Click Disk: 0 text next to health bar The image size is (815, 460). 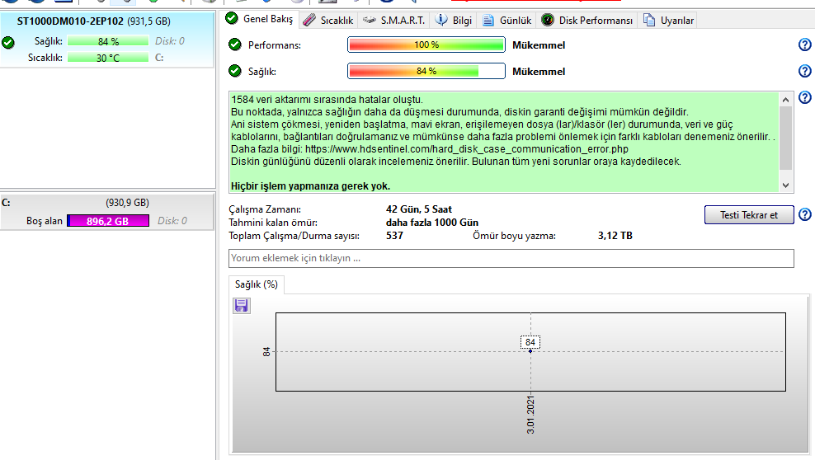[x=170, y=41]
